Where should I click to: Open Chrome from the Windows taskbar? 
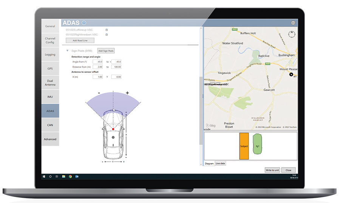click(70, 176)
